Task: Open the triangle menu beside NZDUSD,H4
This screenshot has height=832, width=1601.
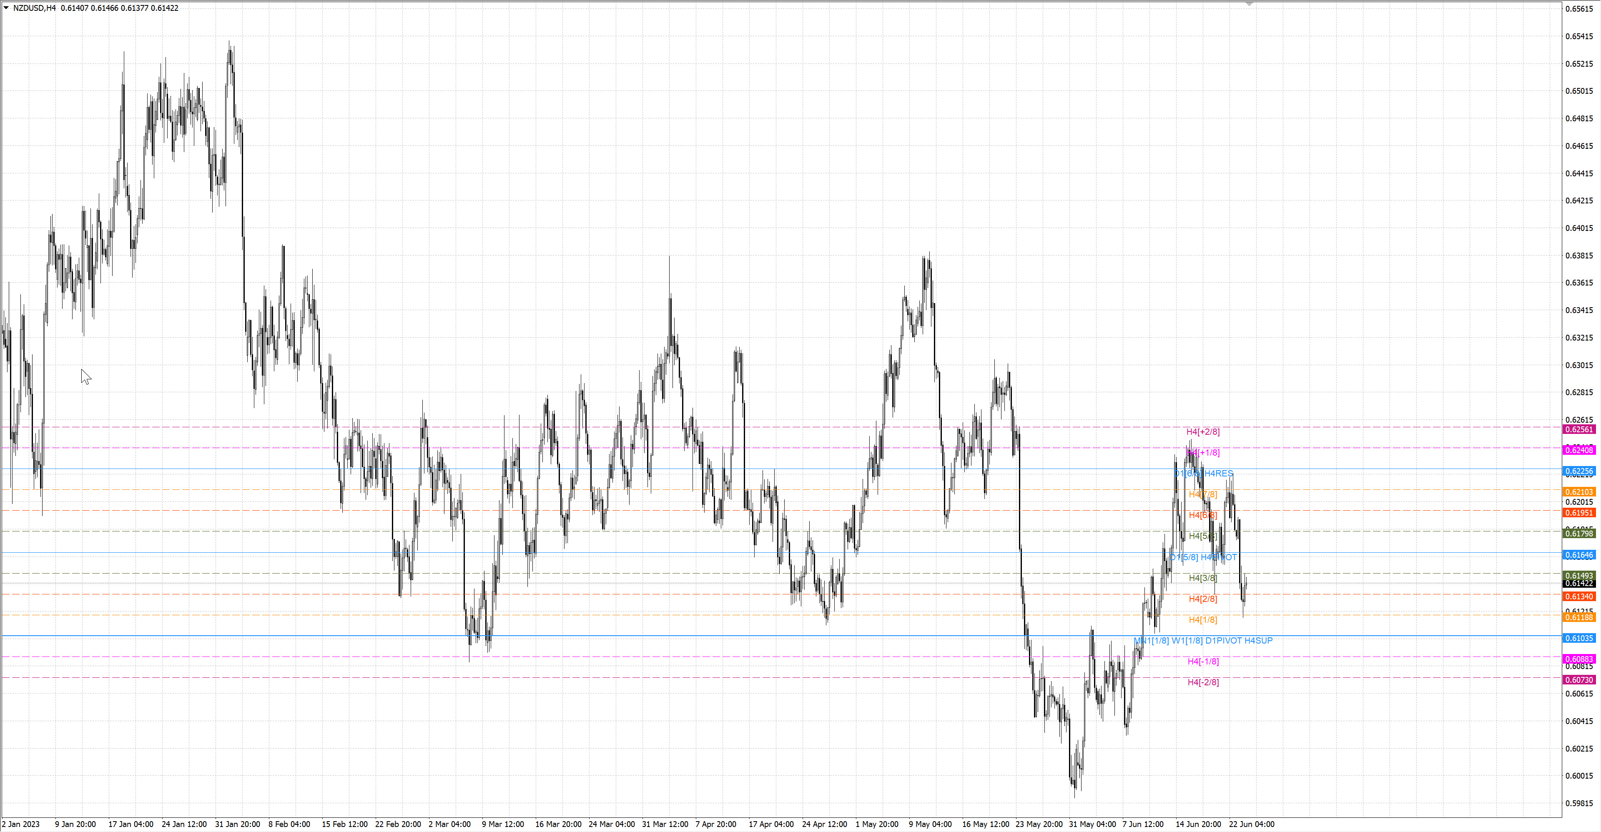Action: [6, 8]
